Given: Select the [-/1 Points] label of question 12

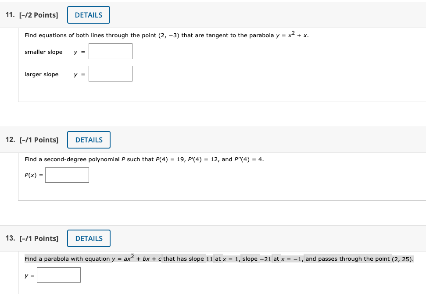Looking at the screenshot, I should click(39, 139).
